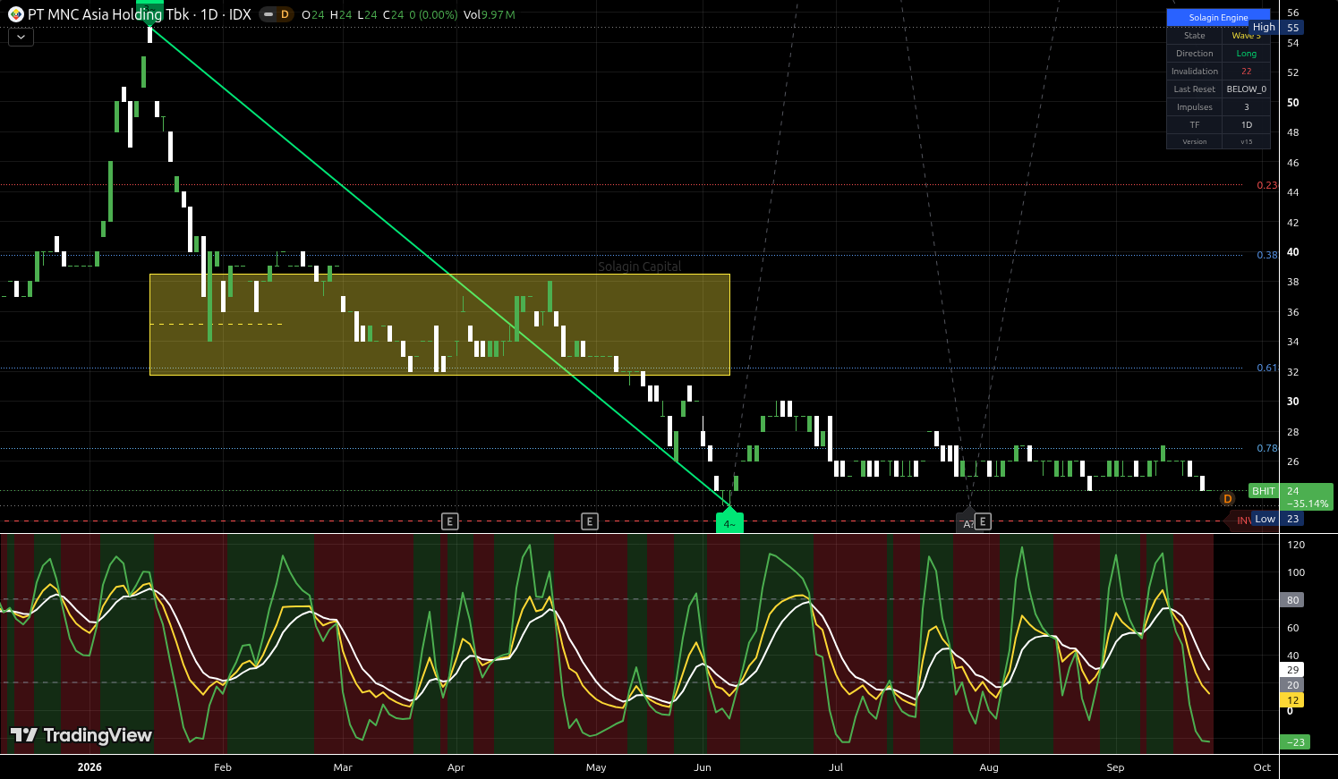Collapse the indicator legend with the chevron

[x=21, y=37]
